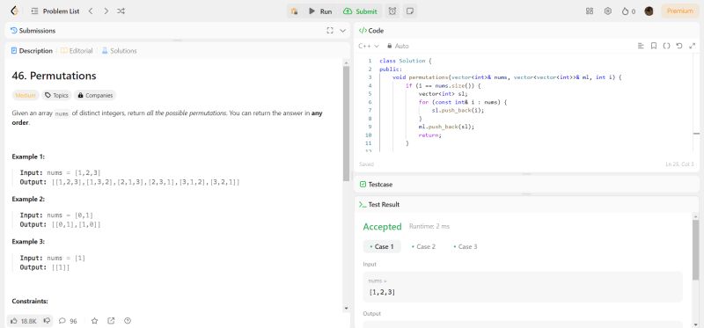Click the 'Accepted' status text

382,227
